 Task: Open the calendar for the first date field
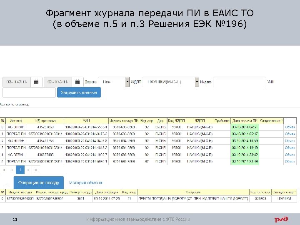point(36,82)
